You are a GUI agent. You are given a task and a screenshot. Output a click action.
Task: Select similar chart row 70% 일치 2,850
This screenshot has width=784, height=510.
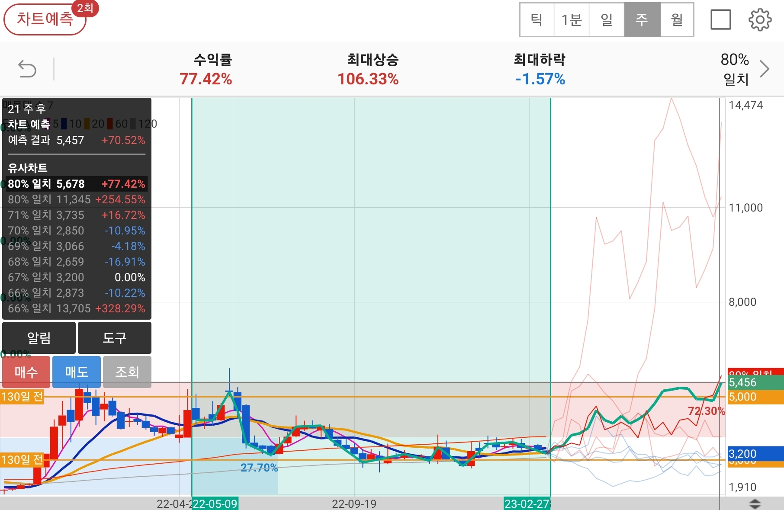pos(77,231)
